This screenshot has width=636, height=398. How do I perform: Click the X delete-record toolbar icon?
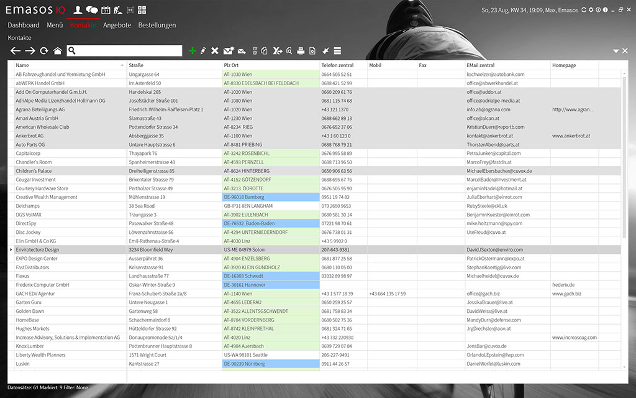click(x=215, y=50)
